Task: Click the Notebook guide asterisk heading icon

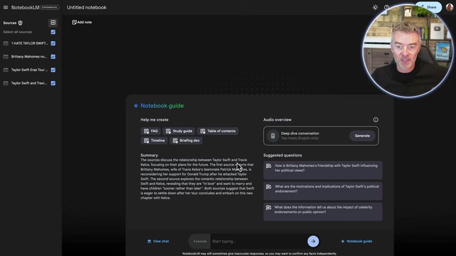Action: (x=136, y=106)
